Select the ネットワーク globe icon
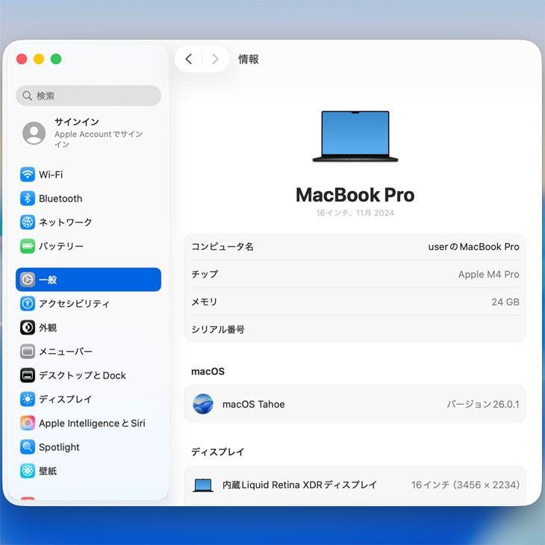The width and height of the screenshot is (545, 545). (x=28, y=222)
